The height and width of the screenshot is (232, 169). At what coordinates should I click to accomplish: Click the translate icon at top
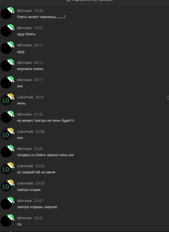point(68,1)
